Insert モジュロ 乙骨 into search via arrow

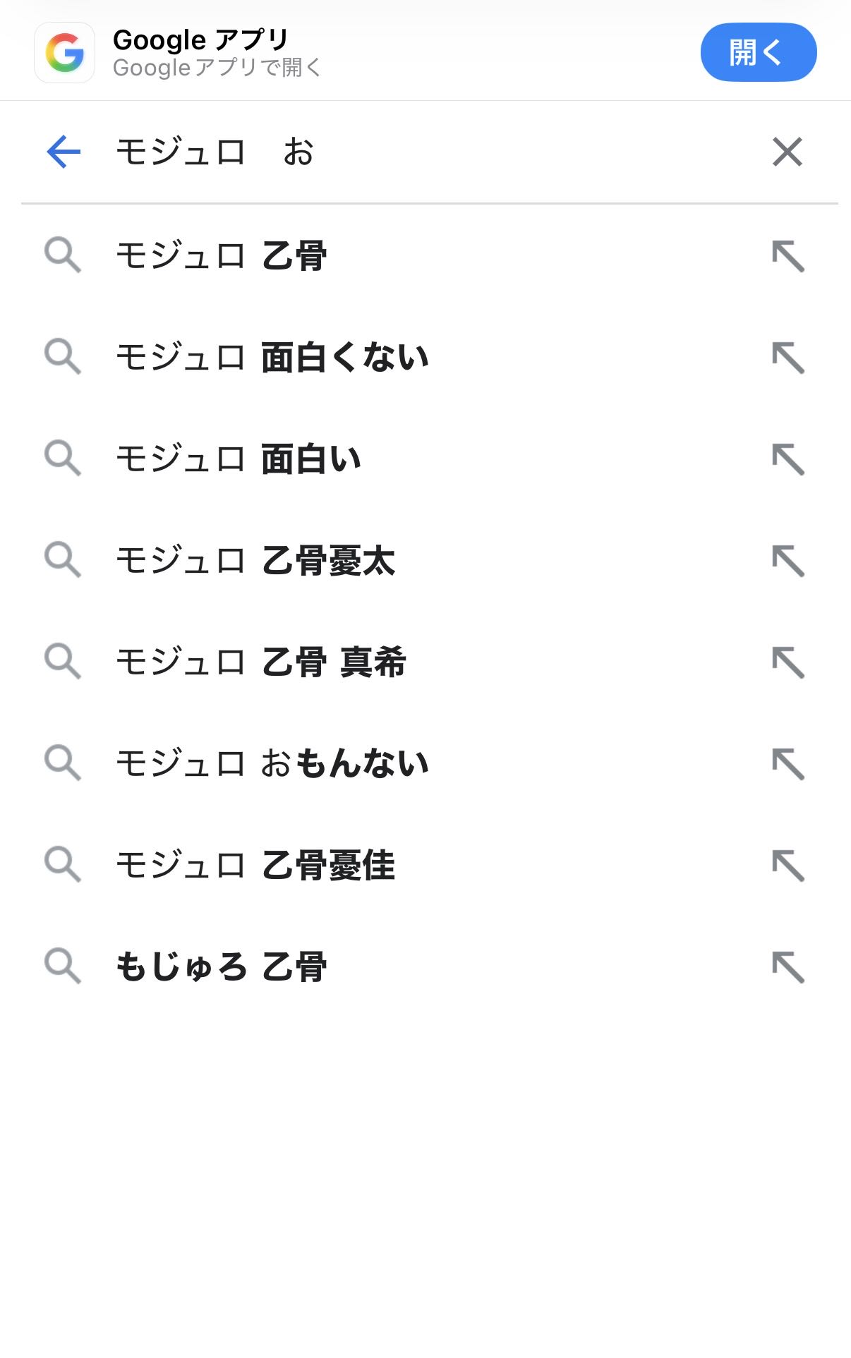(788, 256)
